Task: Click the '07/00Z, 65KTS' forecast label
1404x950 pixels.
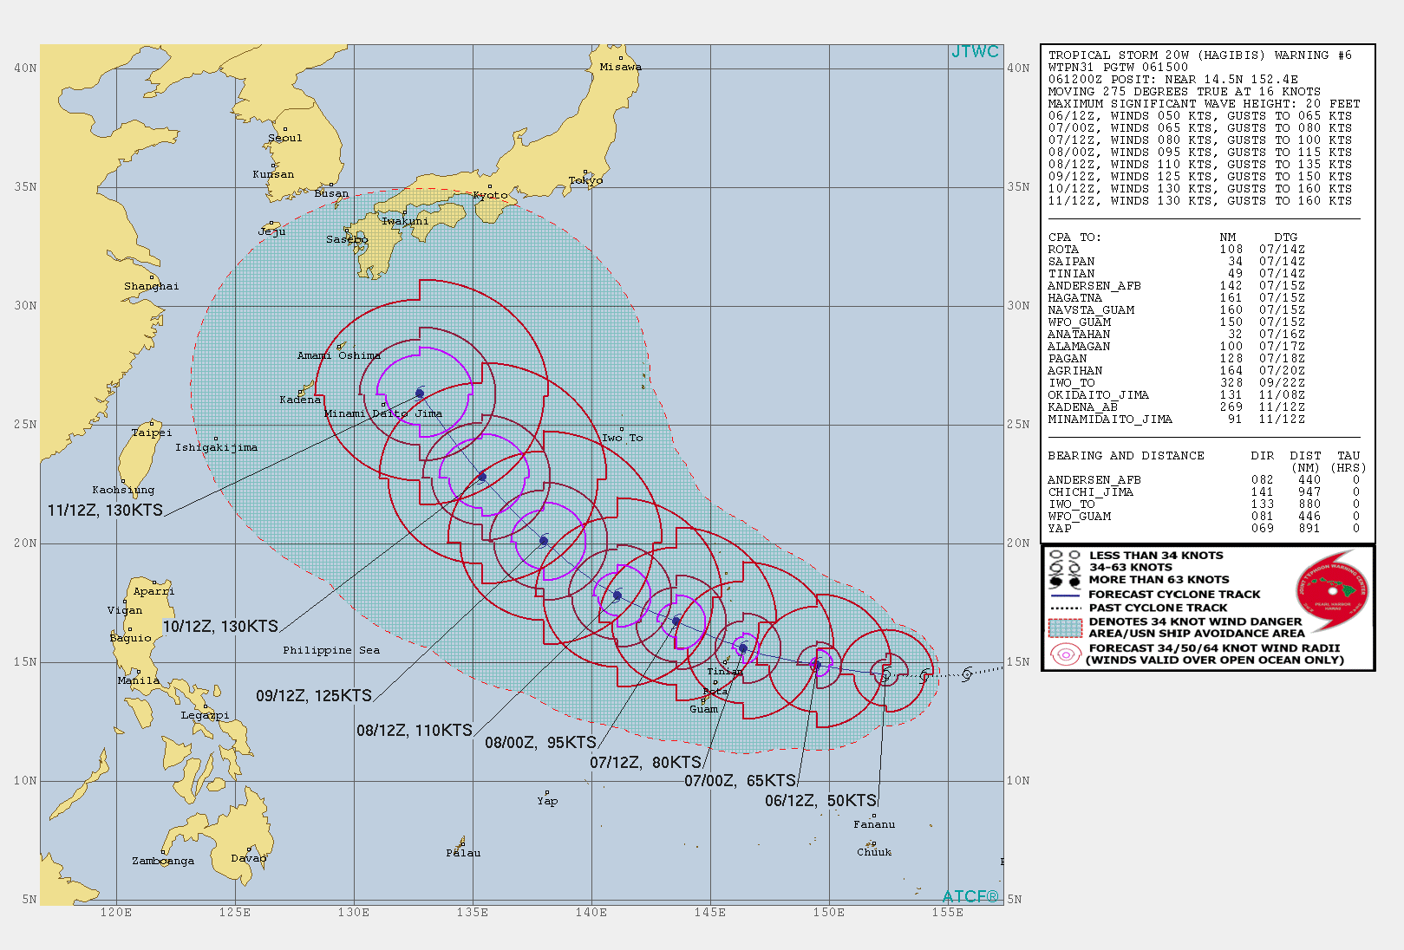Action: pyautogui.click(x=740, y=781)
